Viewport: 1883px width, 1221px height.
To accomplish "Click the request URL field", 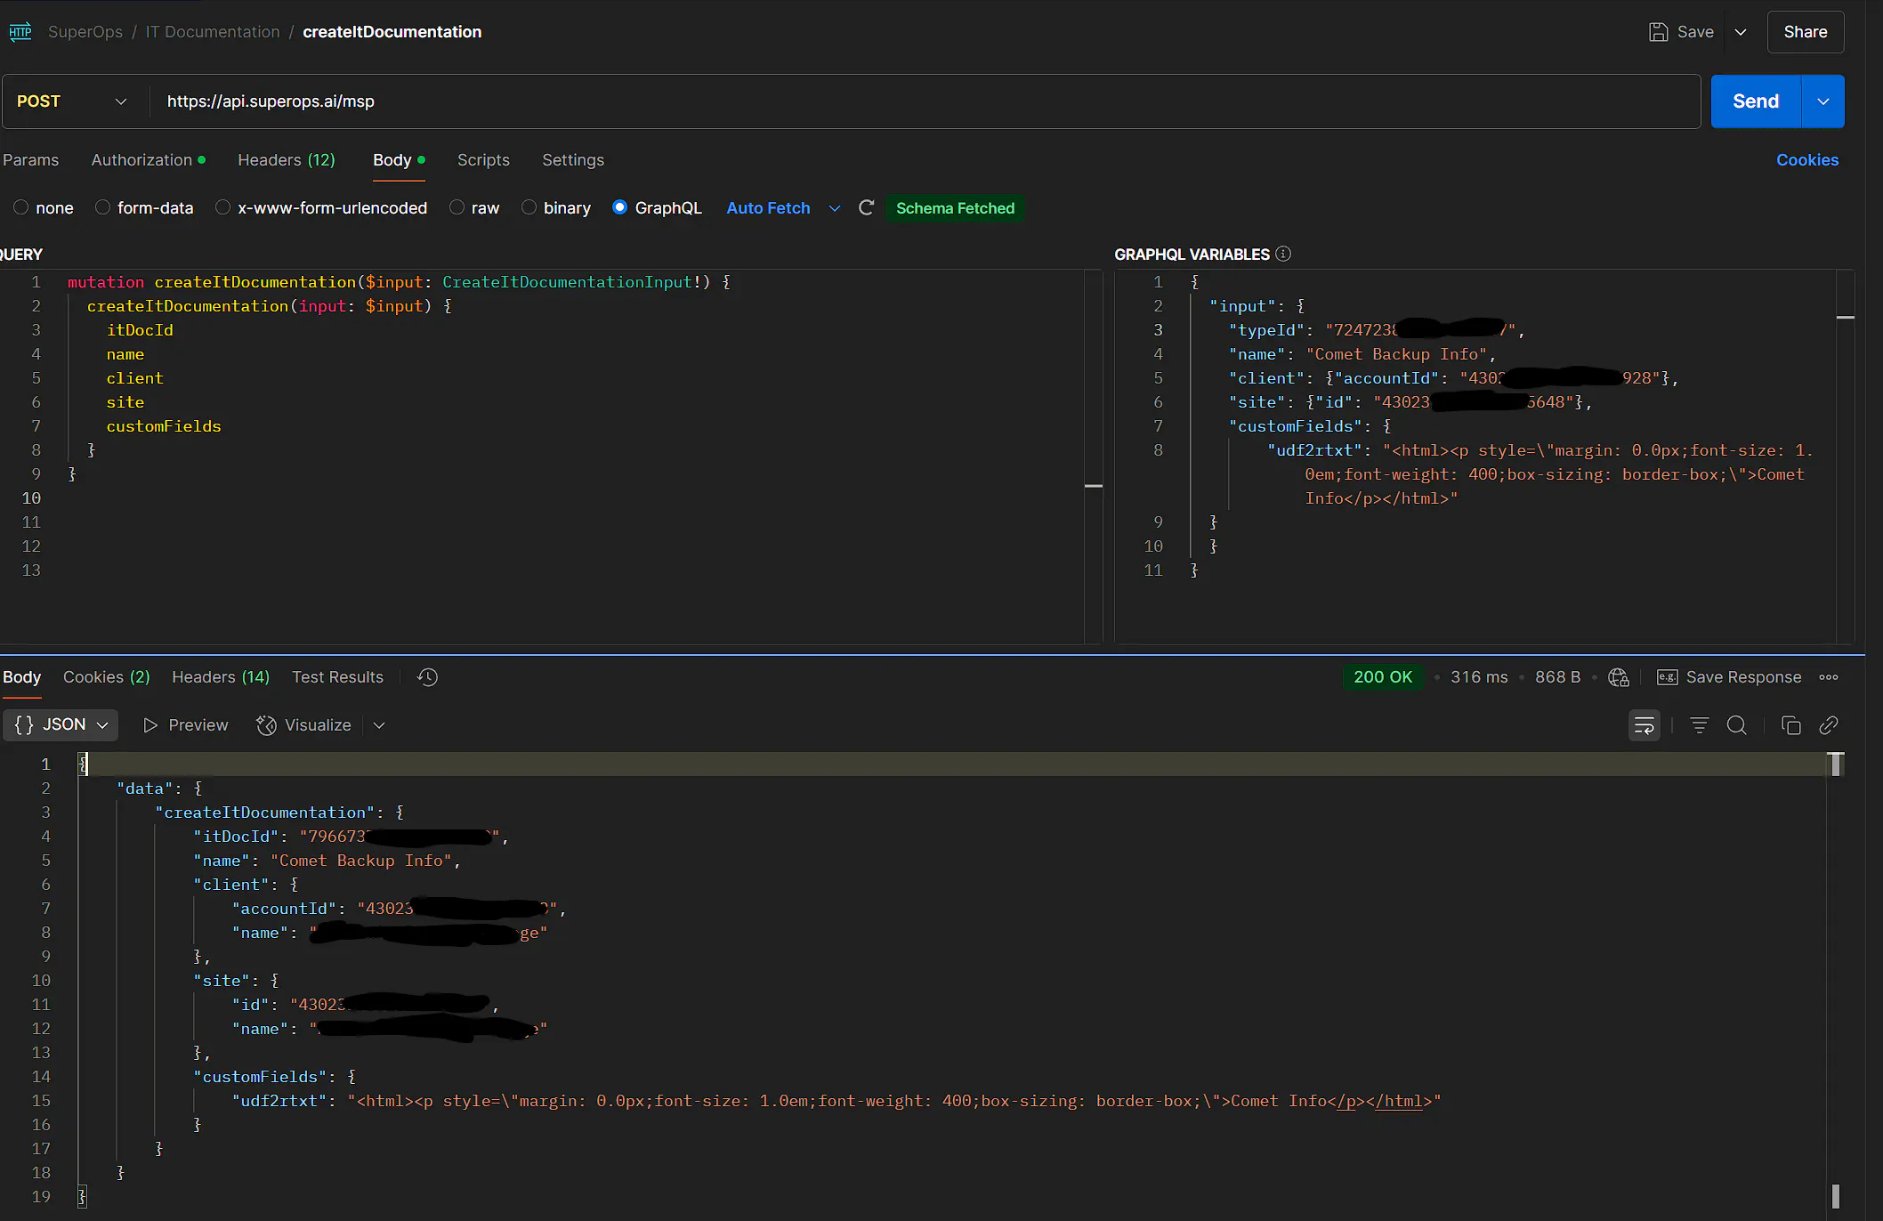I will click(x=925, y=101).
